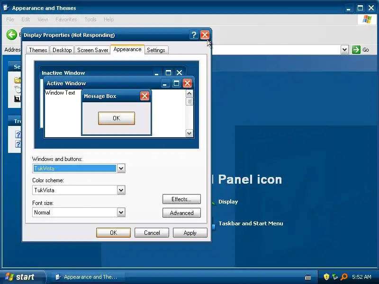379x284 pixels.
Task: Go to the Settings tab
Action: click(x=156, y=50)
